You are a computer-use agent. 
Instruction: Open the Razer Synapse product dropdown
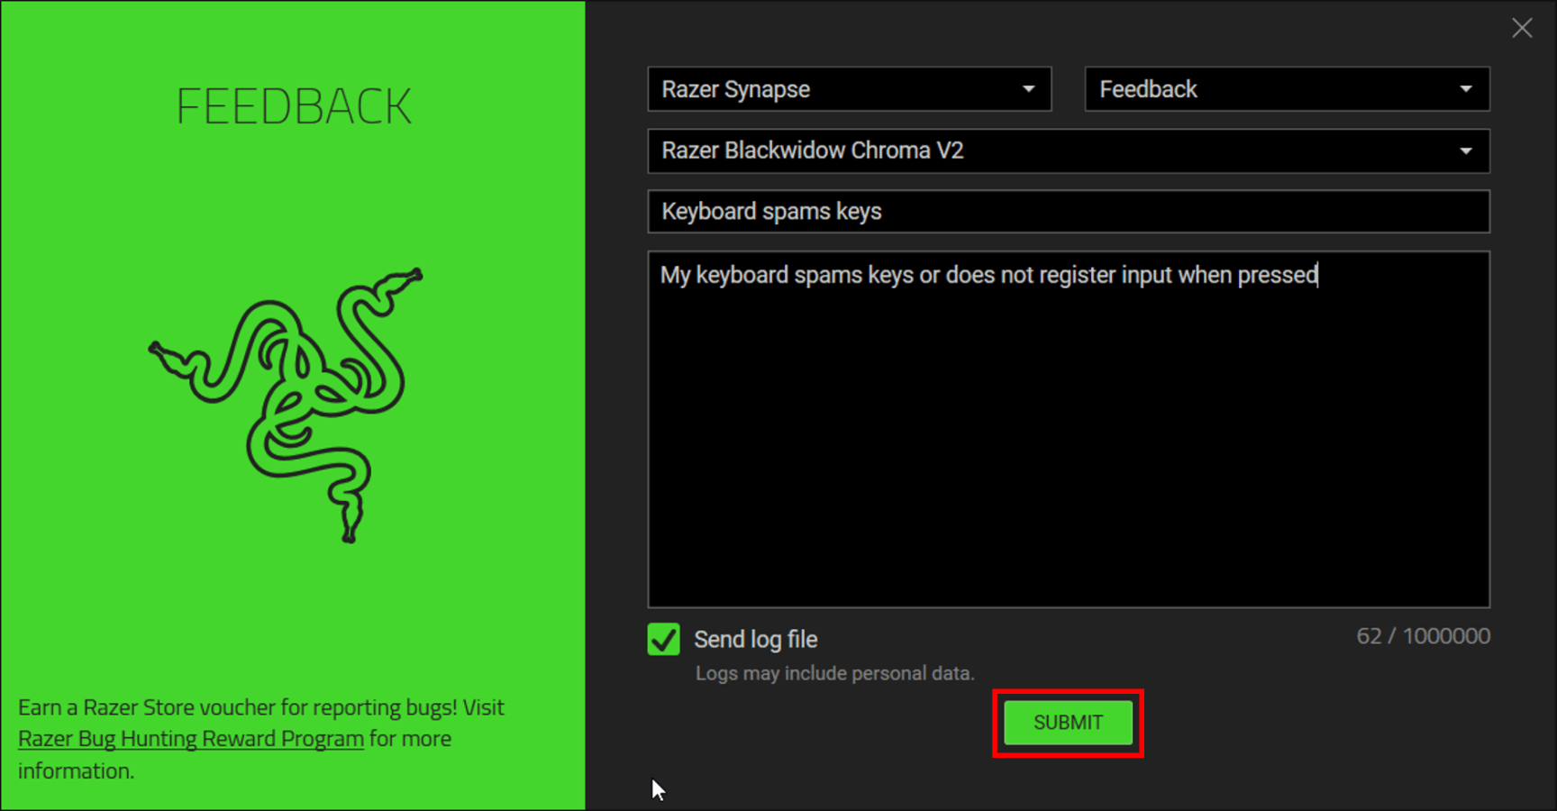click(x=829, y=89)
